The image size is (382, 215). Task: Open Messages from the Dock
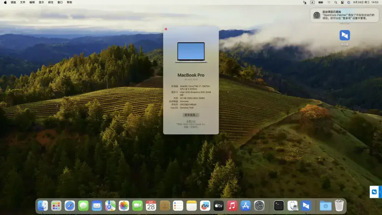[83, 206]
